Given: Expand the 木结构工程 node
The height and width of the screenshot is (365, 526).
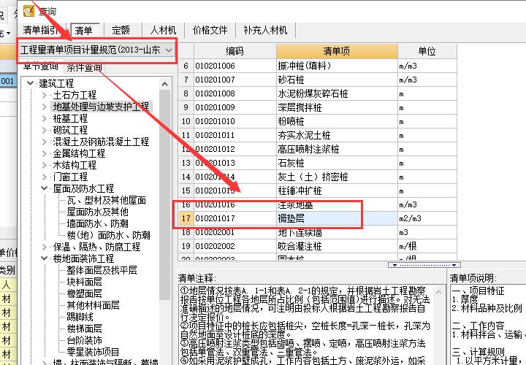Looking at the screenshot, I should point(45,165).
